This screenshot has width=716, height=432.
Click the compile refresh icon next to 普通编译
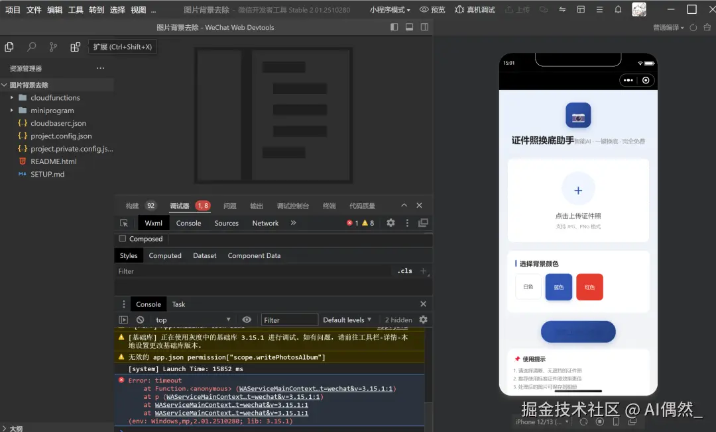693,27
